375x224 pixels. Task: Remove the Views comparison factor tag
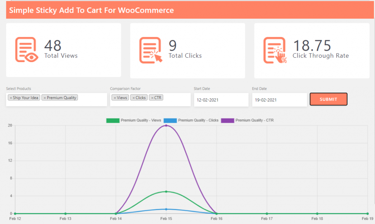(x=115, y=97)
